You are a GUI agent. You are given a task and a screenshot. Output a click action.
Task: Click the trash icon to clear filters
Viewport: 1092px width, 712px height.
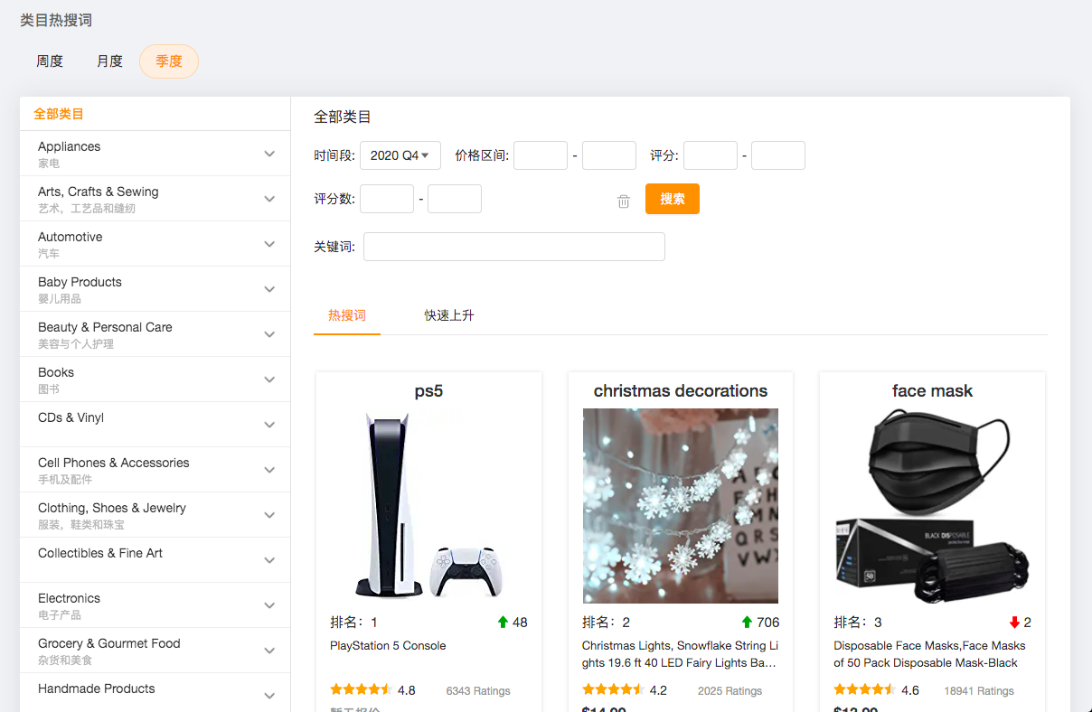[x=624, y=201]
